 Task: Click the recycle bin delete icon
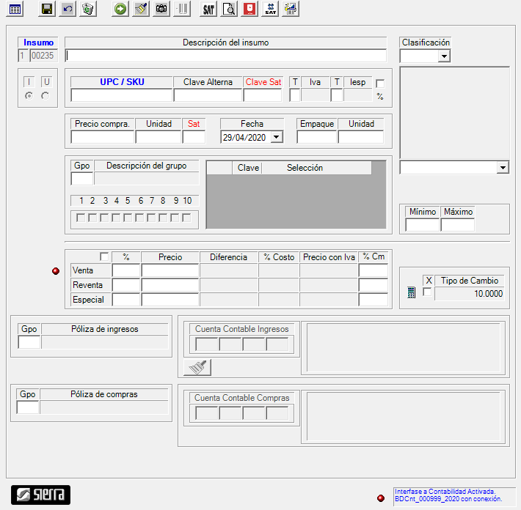tap(88, 9)
